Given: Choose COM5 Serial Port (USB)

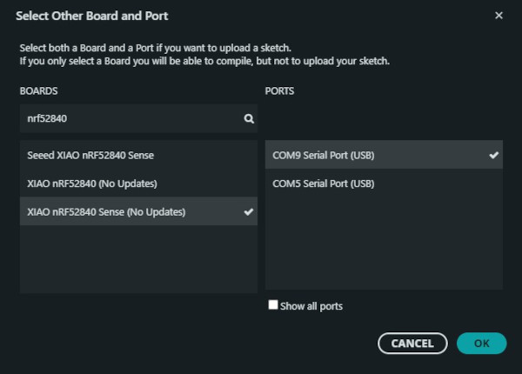Looking at the screenshot, I should point(323,184).
